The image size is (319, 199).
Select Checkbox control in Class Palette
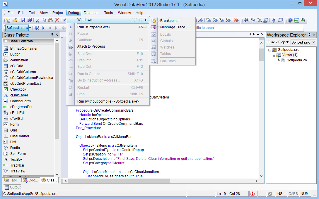coord(18,89)
